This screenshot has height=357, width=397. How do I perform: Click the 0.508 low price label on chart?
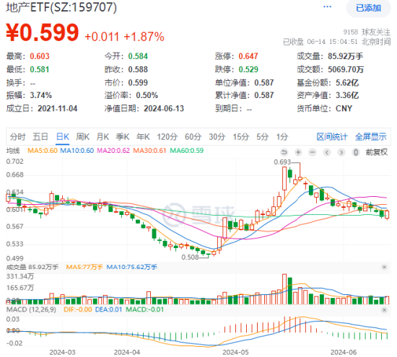click(x=190, y=257)
